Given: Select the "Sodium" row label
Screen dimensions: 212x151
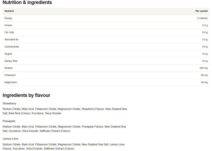Looking at the screenshot, I should [9, 68].
